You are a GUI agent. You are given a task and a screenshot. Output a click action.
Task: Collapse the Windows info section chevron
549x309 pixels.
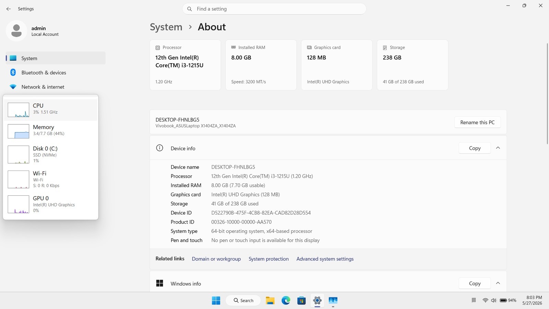498,283
